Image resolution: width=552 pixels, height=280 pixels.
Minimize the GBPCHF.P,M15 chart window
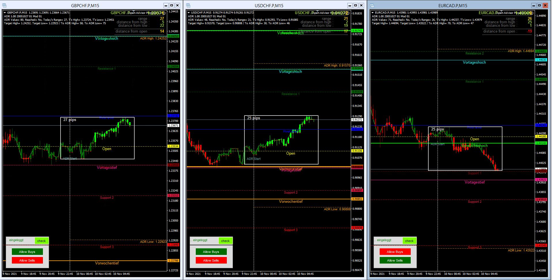click(x=166, y=5)
